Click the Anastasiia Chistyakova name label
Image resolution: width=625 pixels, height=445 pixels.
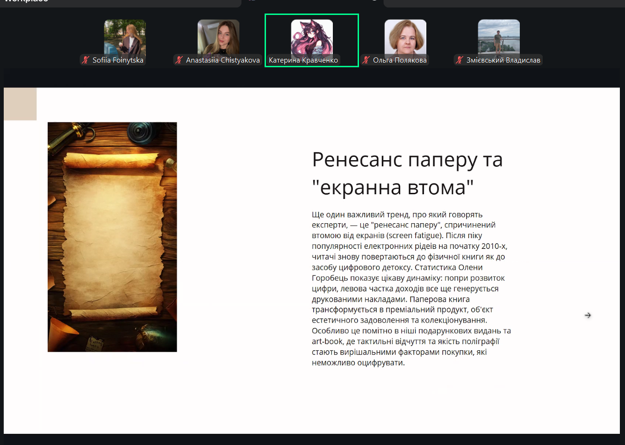[x=223, y=60]
